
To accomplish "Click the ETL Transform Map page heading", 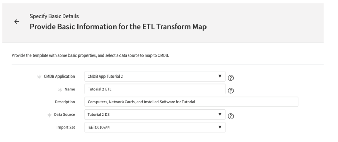I will pyautogui.click(x=118, y=27).
